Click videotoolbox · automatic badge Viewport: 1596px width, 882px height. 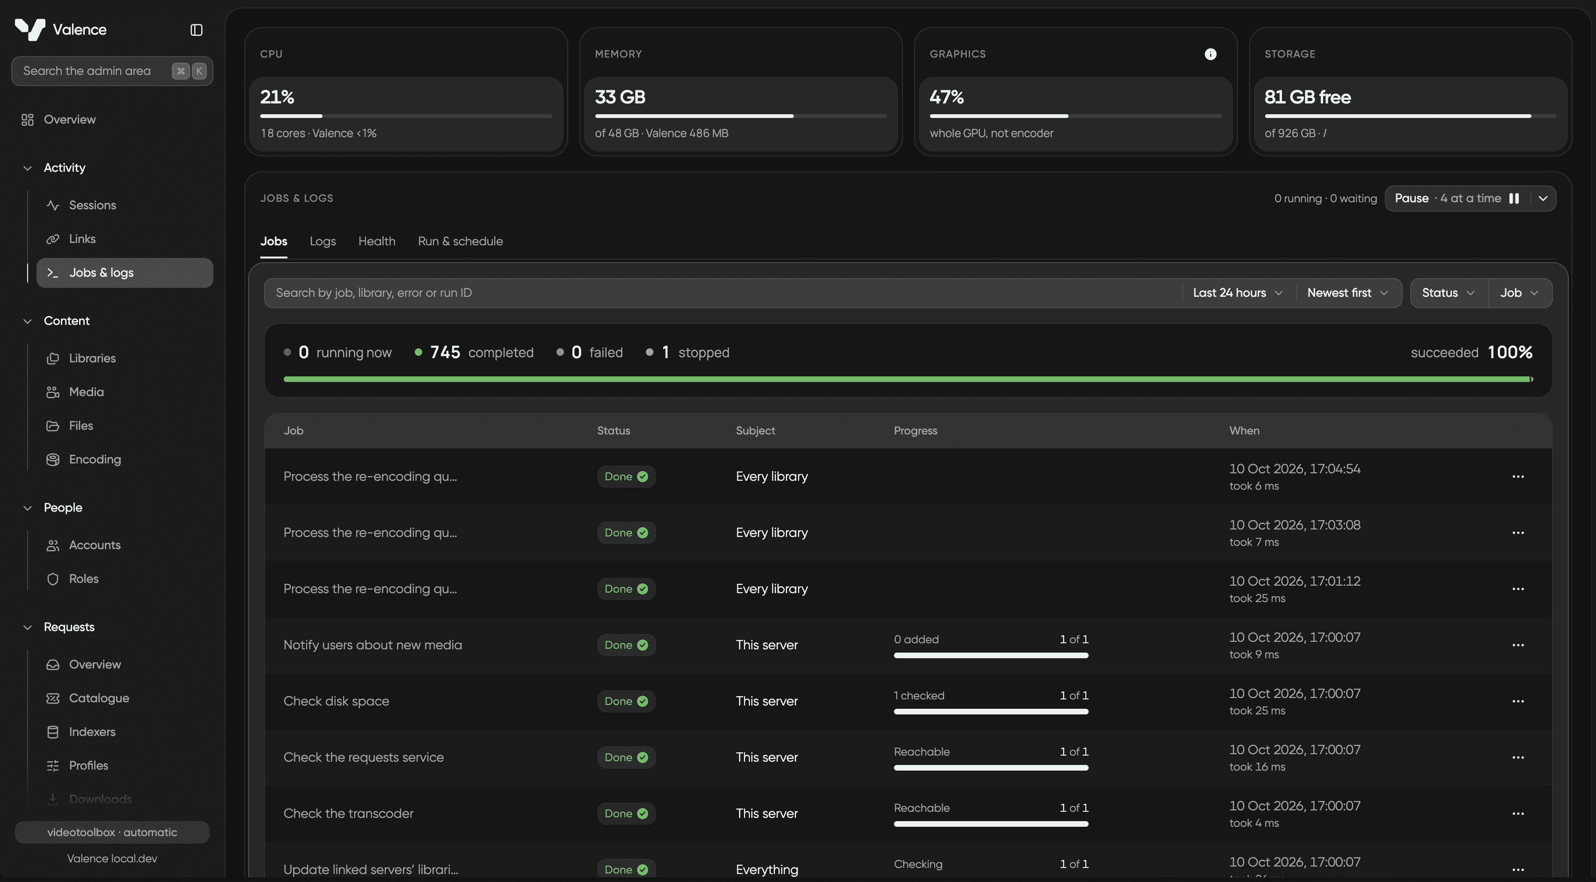tap(112, 832)
